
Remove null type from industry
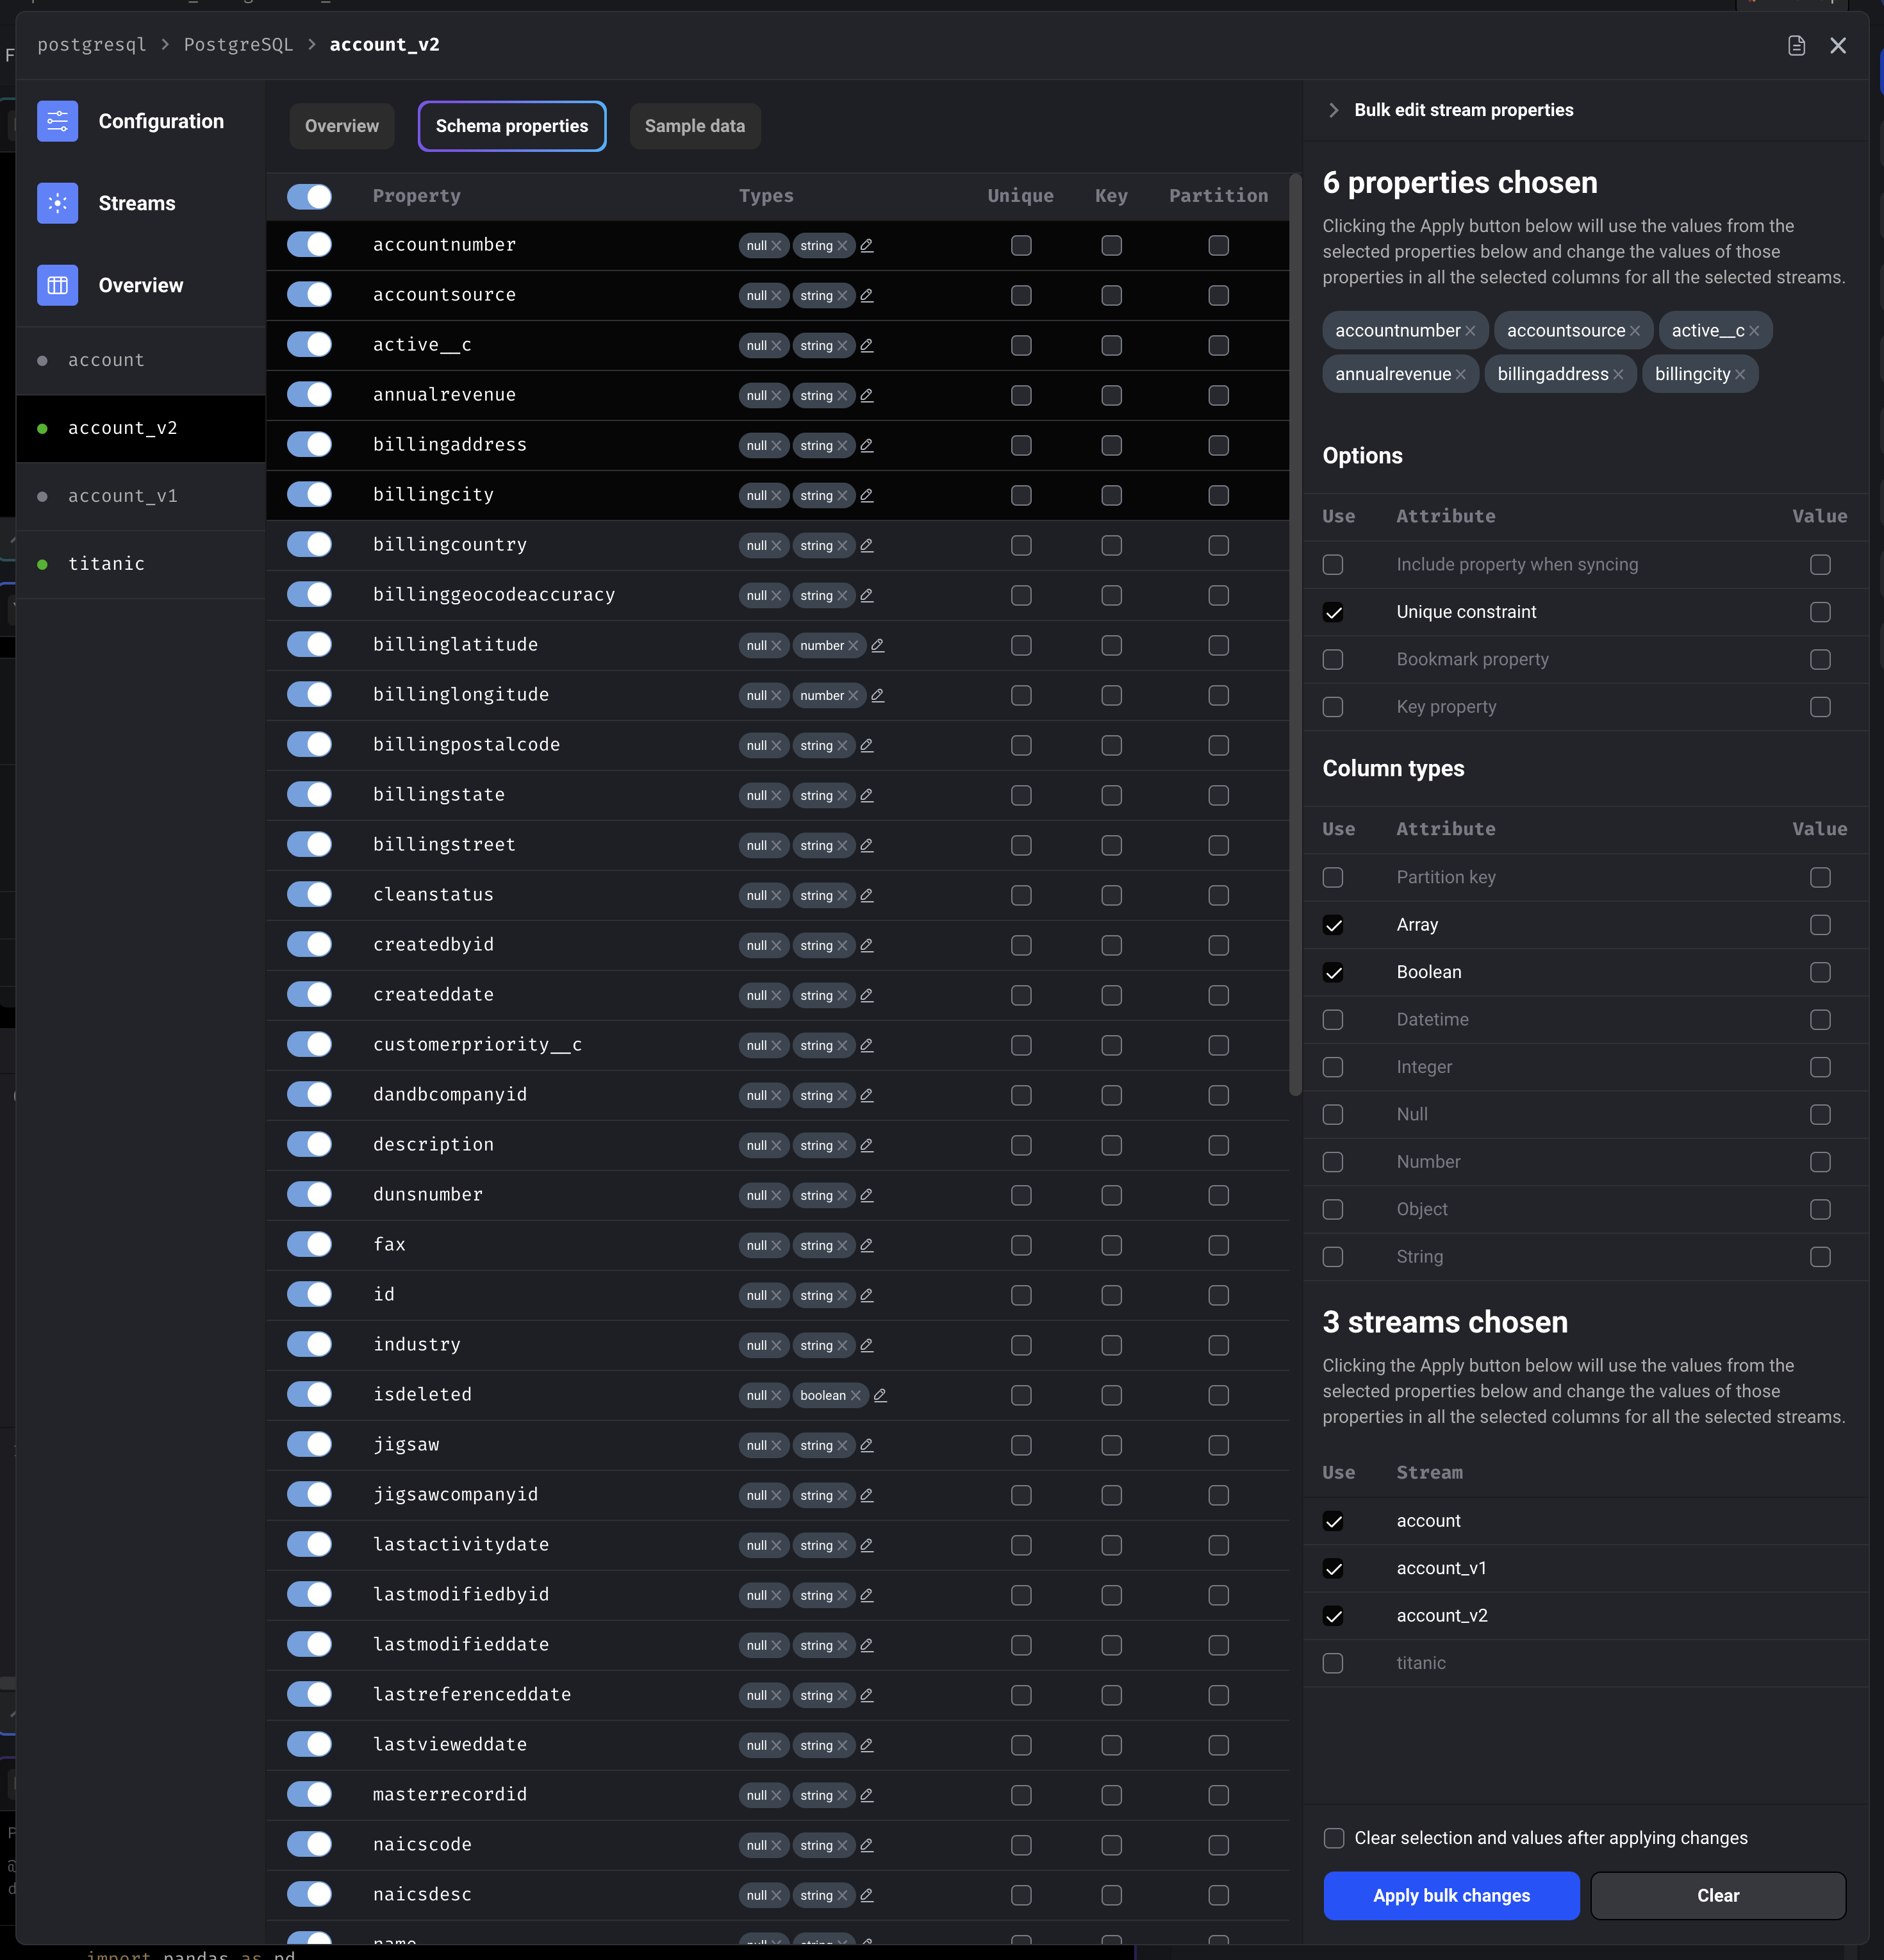coord(776,1346)
